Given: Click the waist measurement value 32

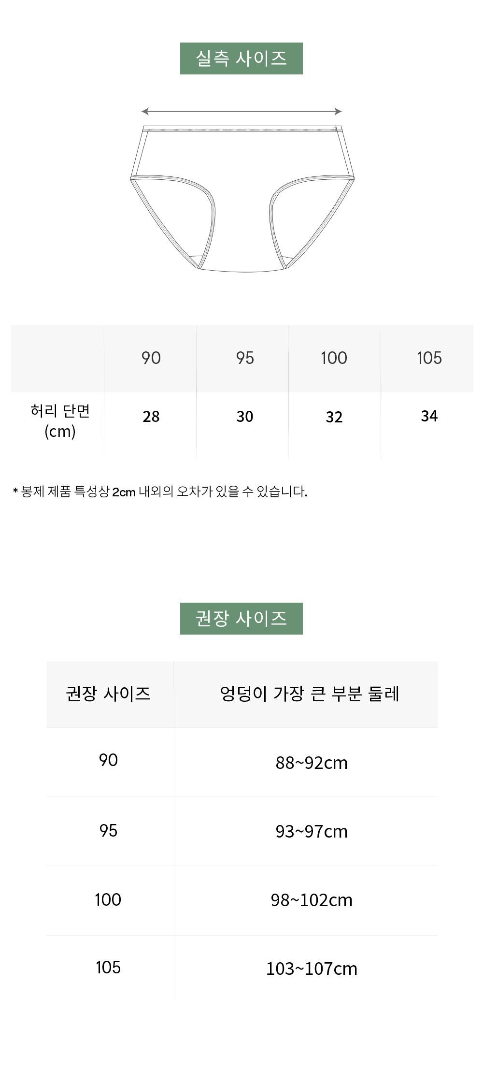Looking at the screenshot, I should [334, 417].
